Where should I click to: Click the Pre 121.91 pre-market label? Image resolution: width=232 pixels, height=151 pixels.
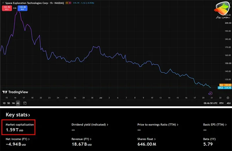tap(225, 85)
